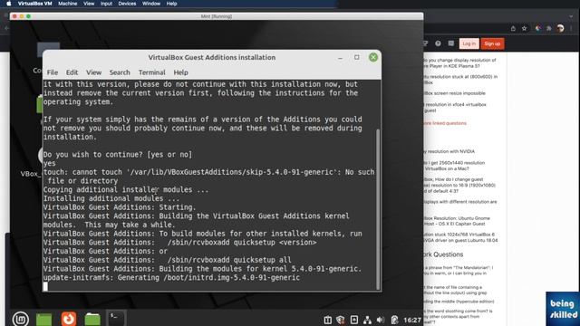Open the Apple menu in the macOS menu bar
This screenshot has height=326, width=580.
point(8,4)
